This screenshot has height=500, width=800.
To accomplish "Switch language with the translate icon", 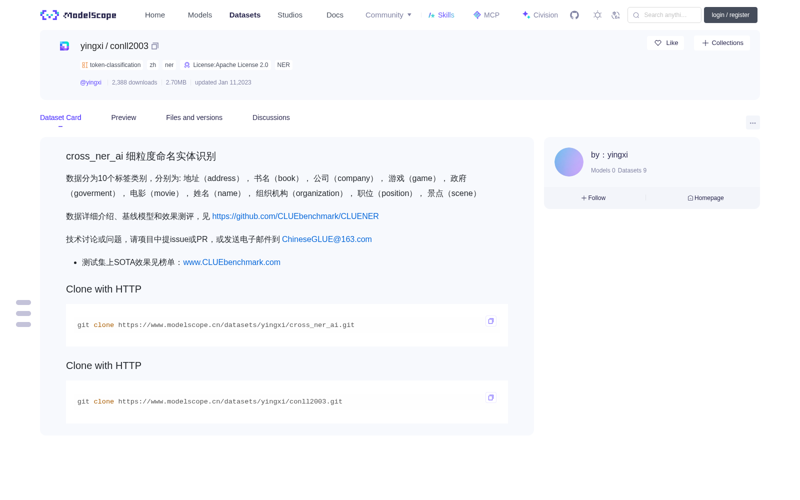I will click(x=615, y=15).
